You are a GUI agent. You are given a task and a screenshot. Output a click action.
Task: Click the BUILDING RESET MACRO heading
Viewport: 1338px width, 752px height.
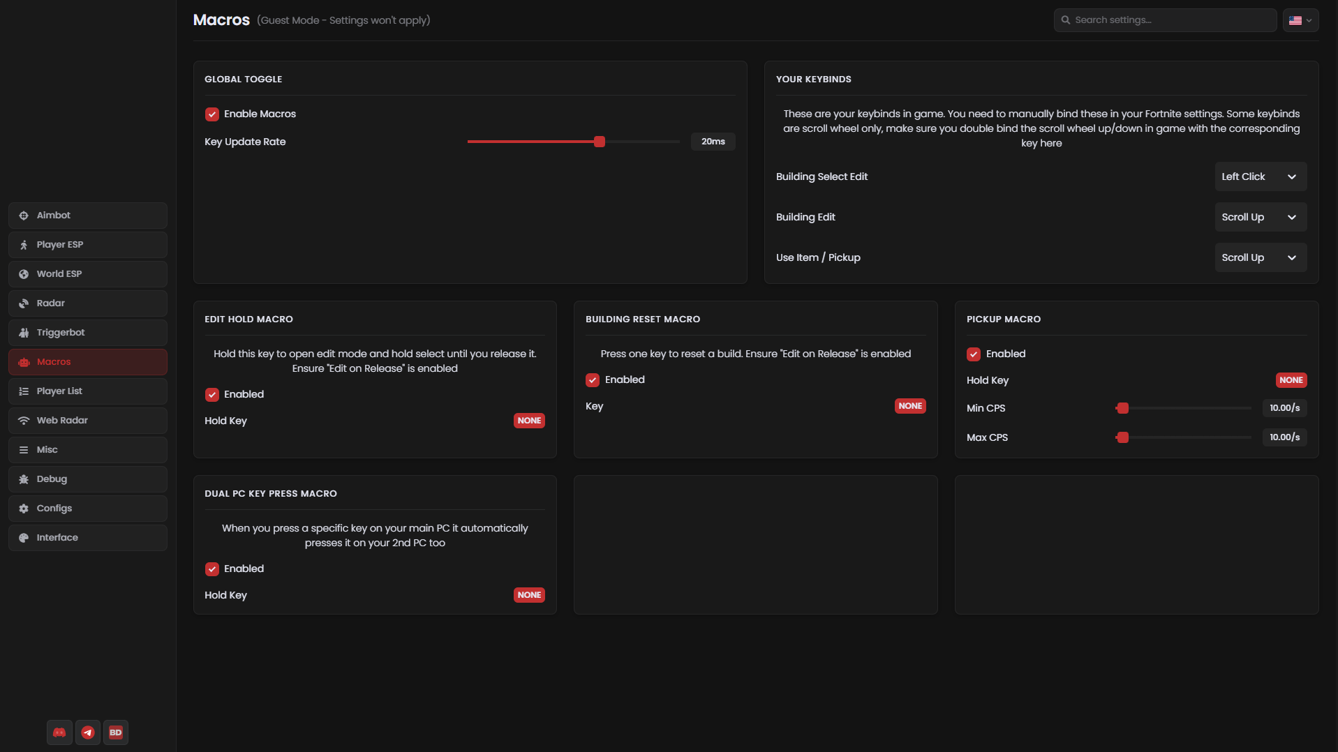[x=643, y=319]
